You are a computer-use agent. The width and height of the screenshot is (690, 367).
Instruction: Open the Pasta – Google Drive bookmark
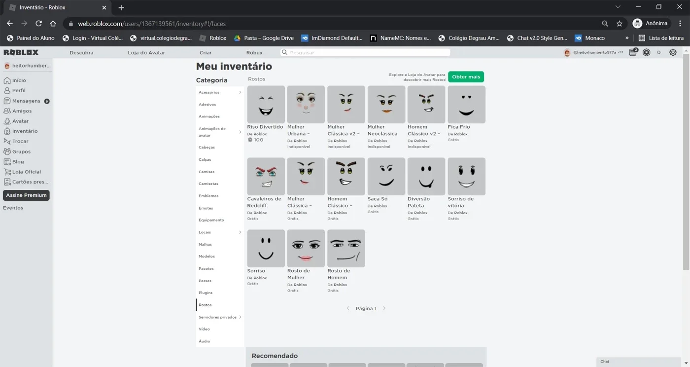[263, 38]
